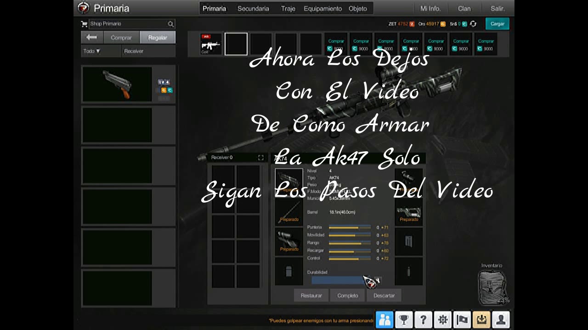Click the Puntería value 71
588x330 pixels.
point(386,227)
